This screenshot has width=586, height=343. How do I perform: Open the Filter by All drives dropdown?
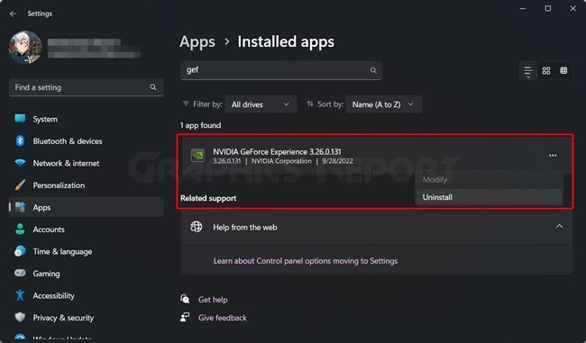pyautogui.click(x=261, y=104)
